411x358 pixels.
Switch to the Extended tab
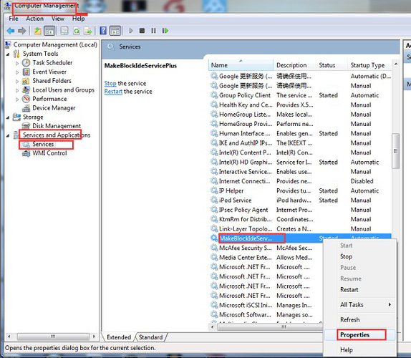coord(119,337)
